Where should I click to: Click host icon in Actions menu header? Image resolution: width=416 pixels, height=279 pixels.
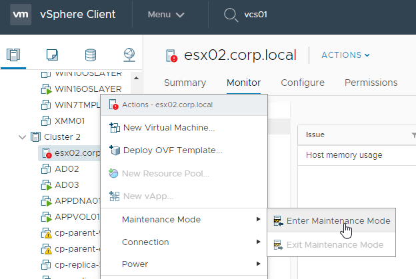(x=113, y=105)
